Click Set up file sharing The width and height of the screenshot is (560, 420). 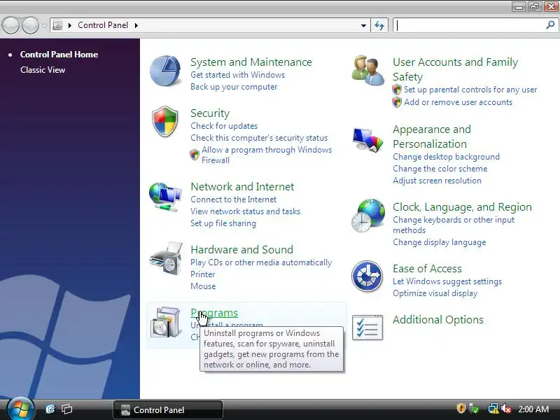pyautogui.click(x=223, y=223)
